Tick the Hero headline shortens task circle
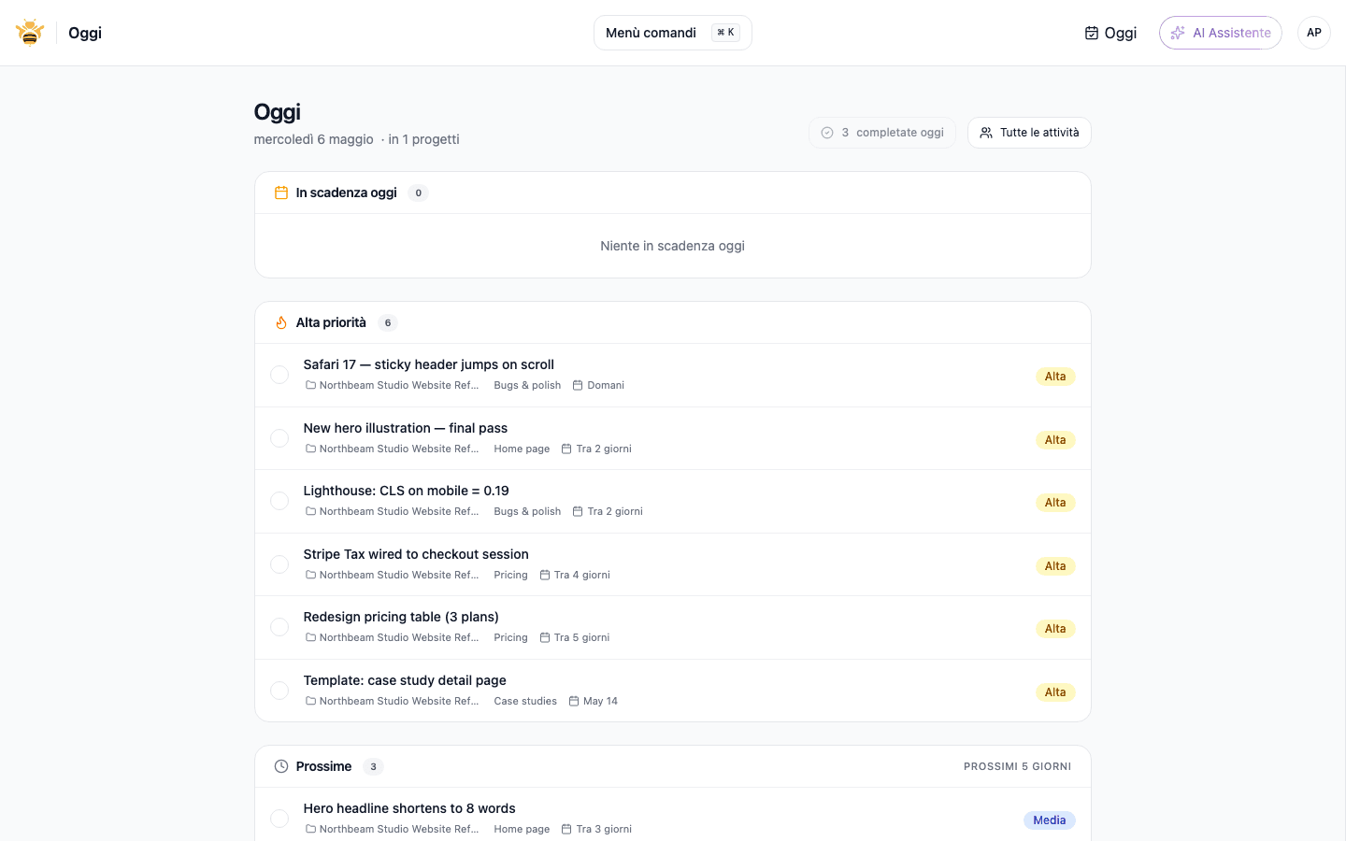Screen dimensions: 1346x841 point(279,819)
